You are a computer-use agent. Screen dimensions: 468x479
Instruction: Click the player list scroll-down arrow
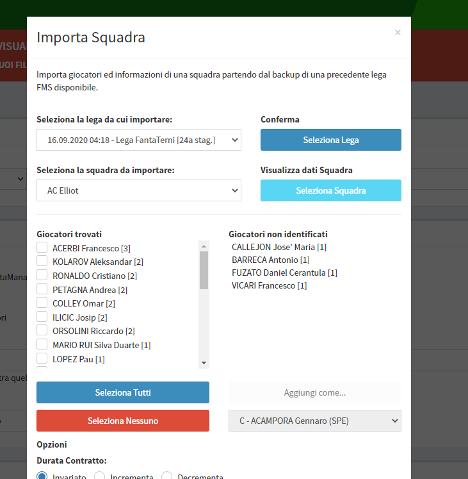click(x=204, y=363)
